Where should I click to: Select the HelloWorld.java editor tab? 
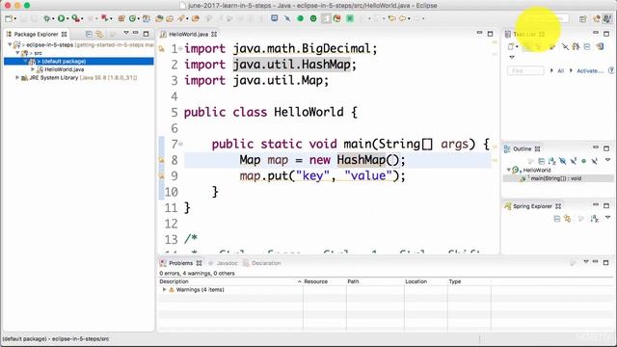[x=189, y=35]
